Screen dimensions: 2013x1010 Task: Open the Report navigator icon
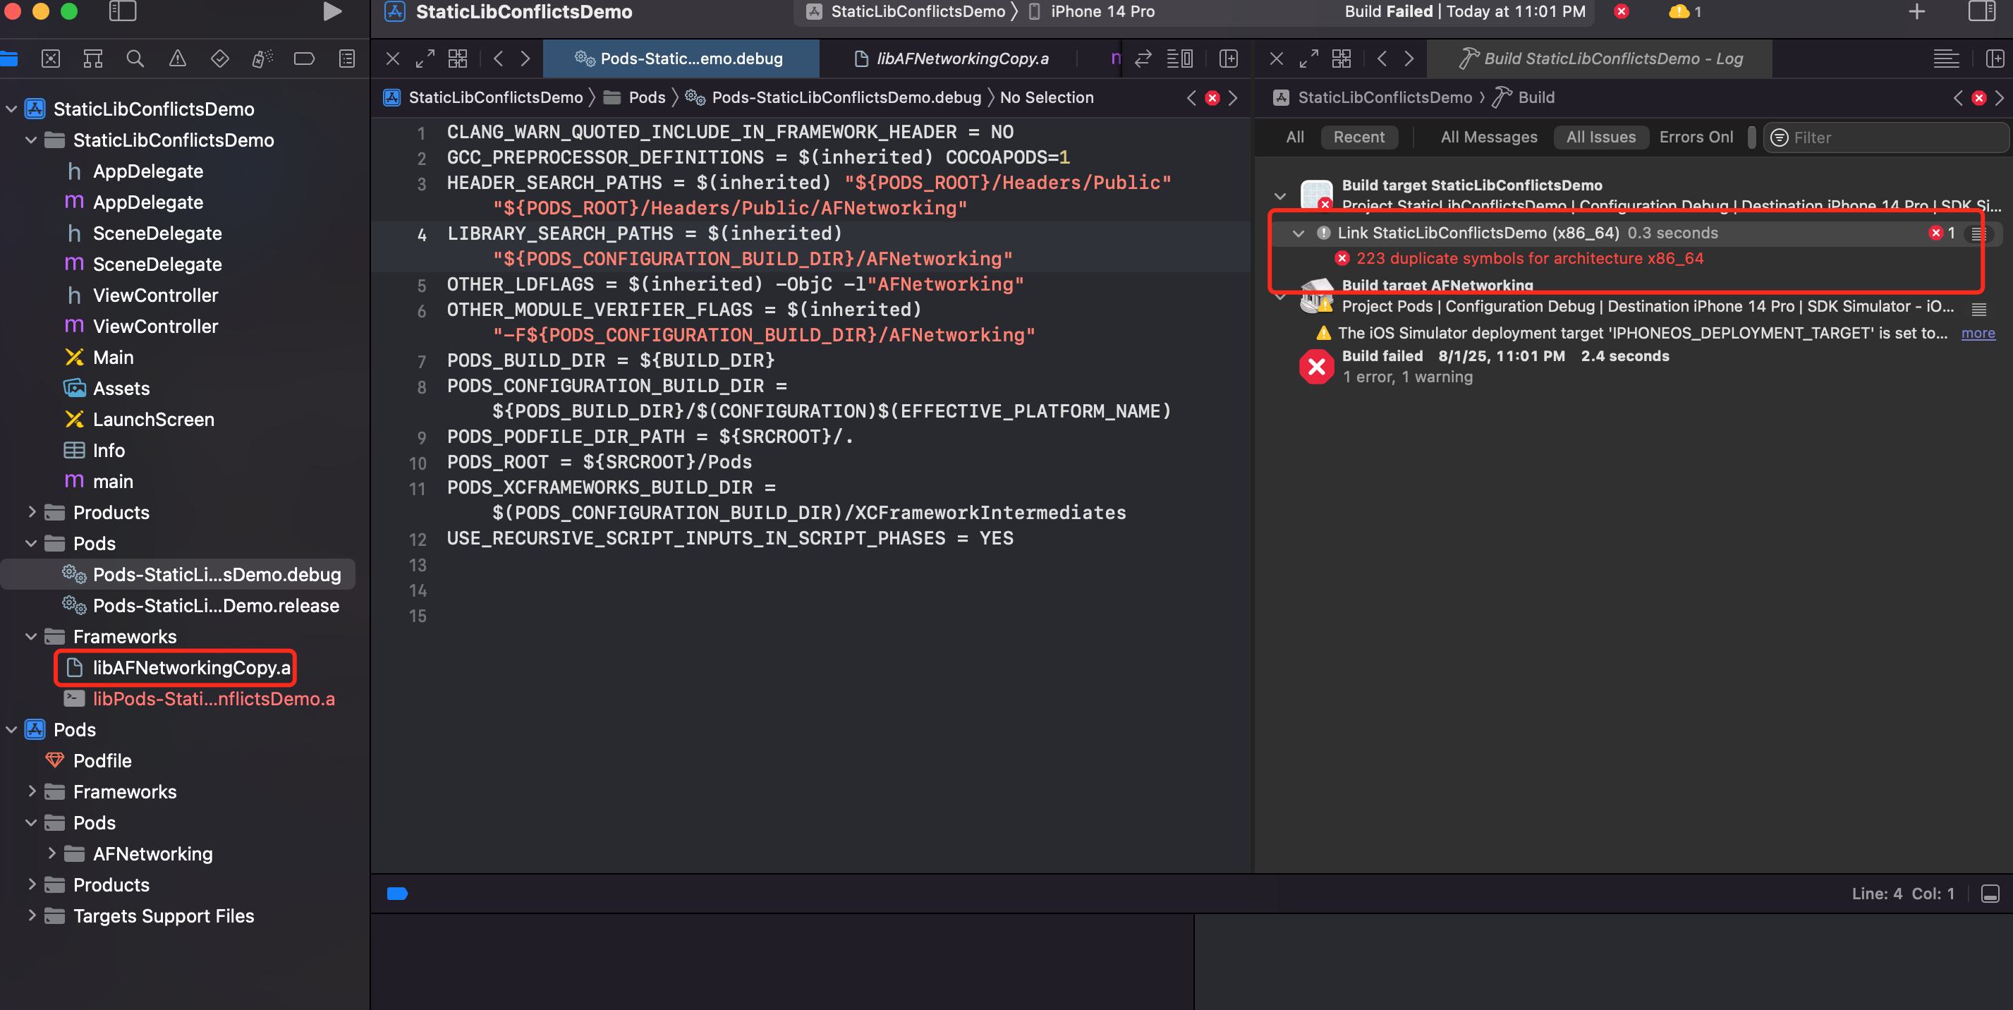coord(347,59)
